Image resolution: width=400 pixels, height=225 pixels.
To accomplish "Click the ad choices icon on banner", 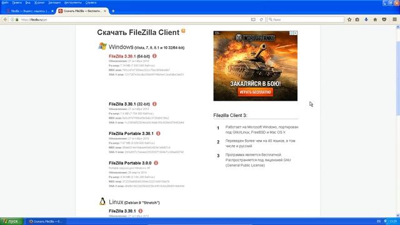I will point(291,33).
